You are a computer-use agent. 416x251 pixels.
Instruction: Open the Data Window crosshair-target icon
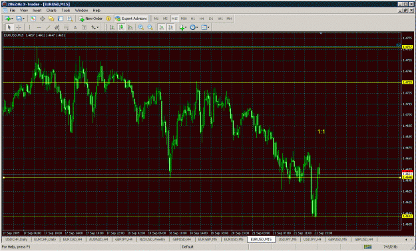[x=42, y=19]
